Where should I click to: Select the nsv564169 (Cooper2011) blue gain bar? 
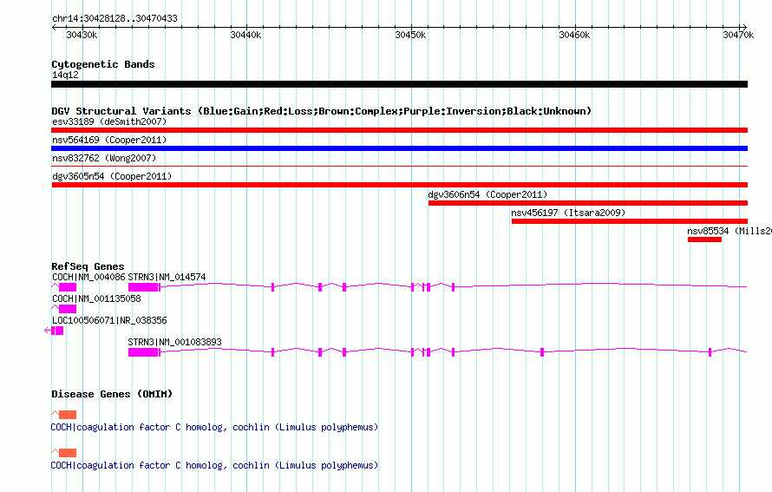tap(399, 148)
